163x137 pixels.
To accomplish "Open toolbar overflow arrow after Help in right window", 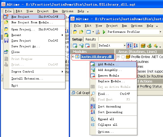I will pyautogui.click(x=157, y=26).
